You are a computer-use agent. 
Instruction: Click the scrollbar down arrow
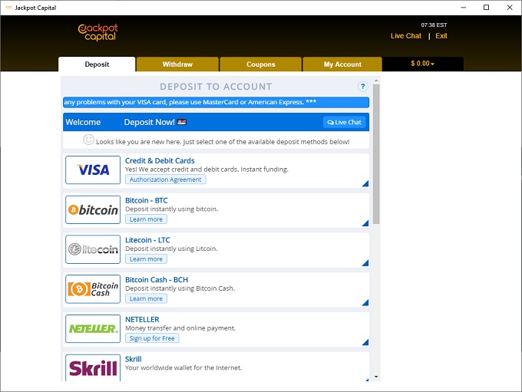pyautogui.click(x=376, y=377)
